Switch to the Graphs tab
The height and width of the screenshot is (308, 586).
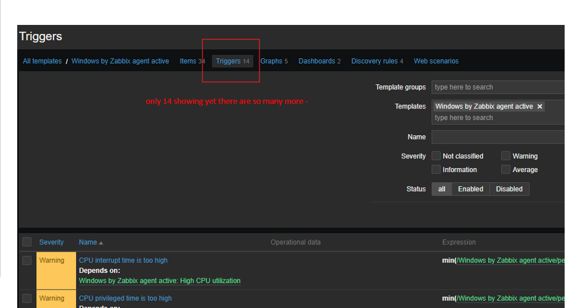[x=274, y=61]
